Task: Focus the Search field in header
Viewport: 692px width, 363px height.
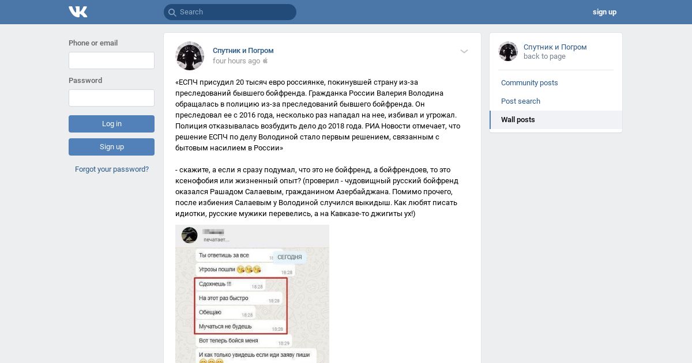Action: 230,12
